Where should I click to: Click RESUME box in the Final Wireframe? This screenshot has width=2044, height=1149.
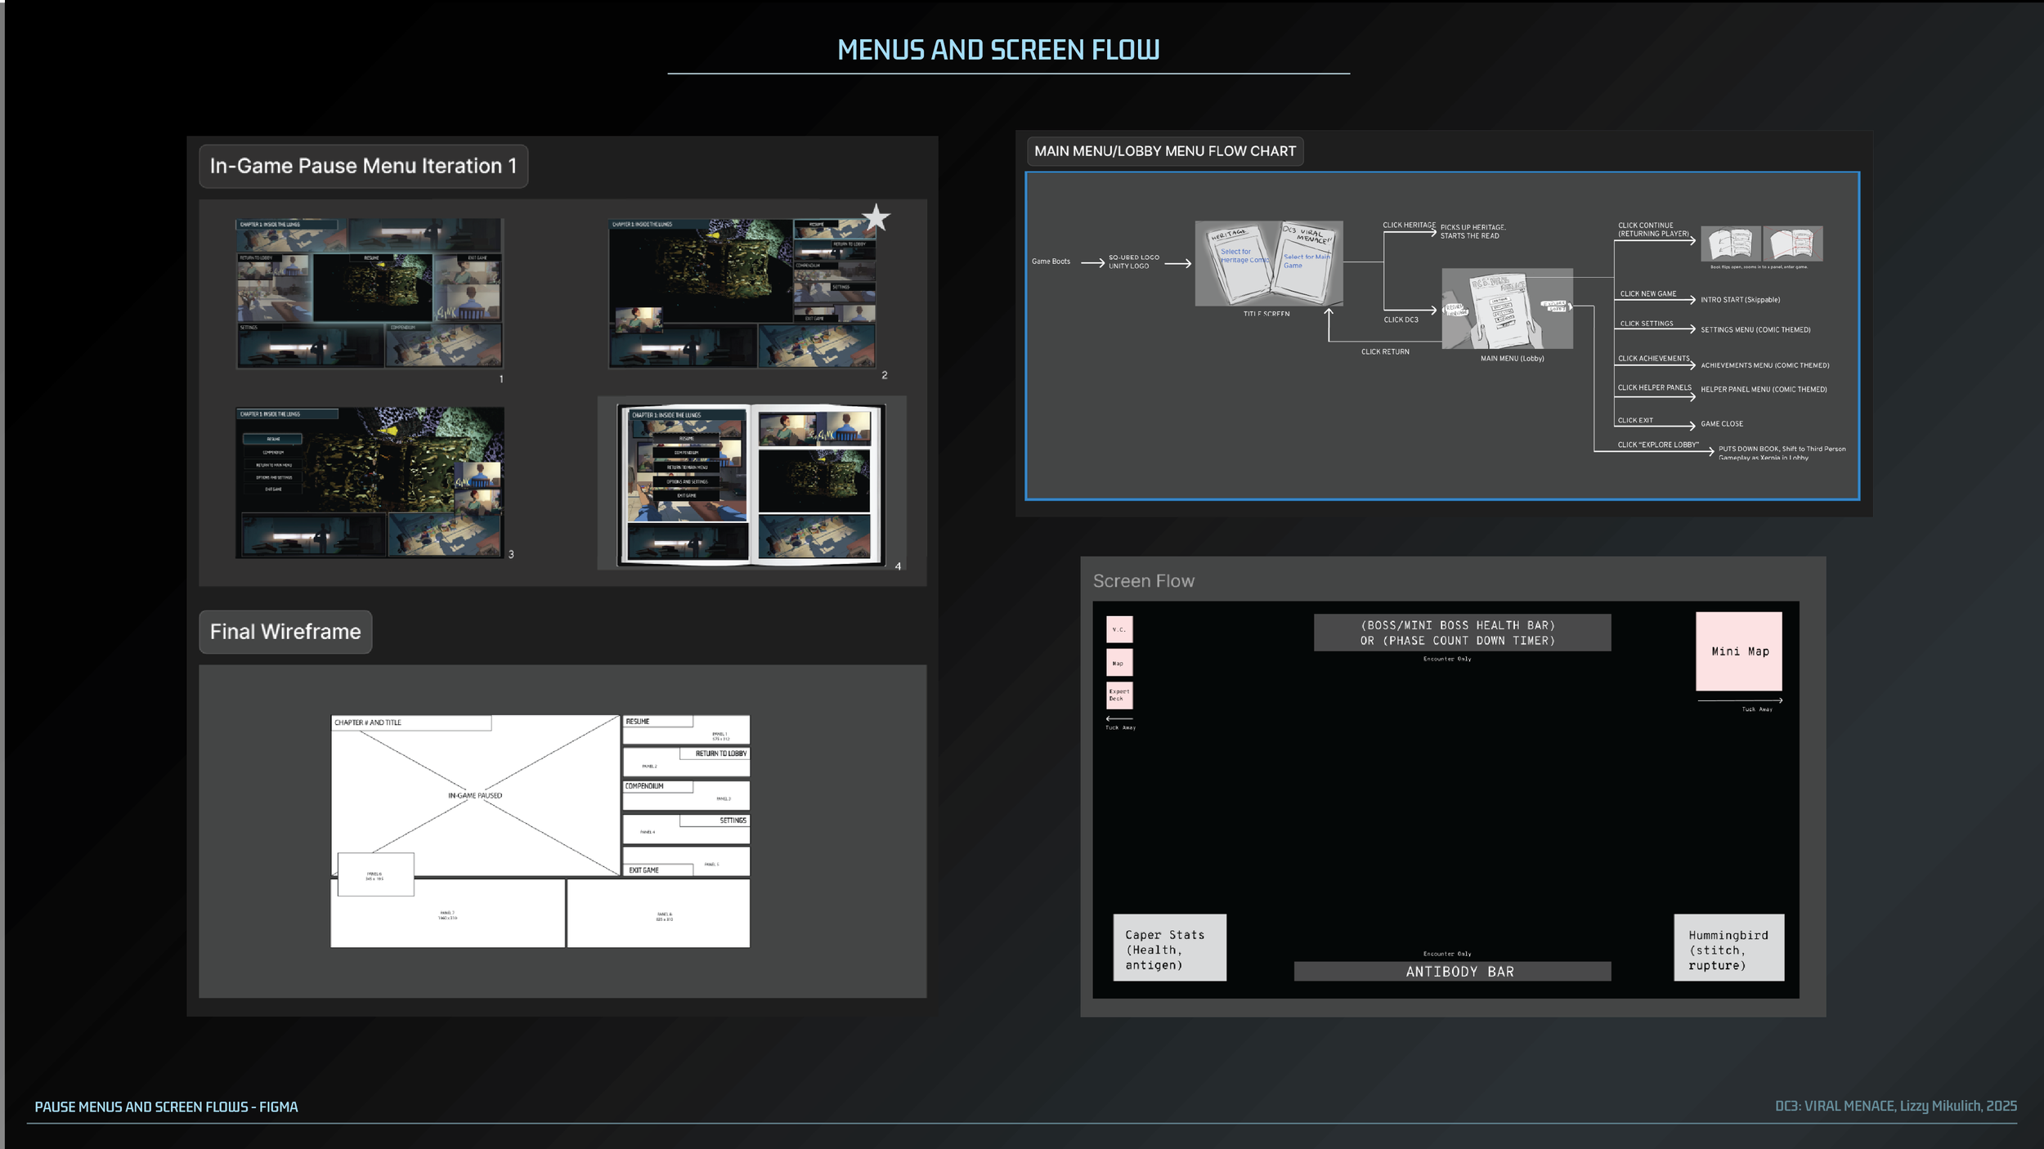tap(657, 722)
